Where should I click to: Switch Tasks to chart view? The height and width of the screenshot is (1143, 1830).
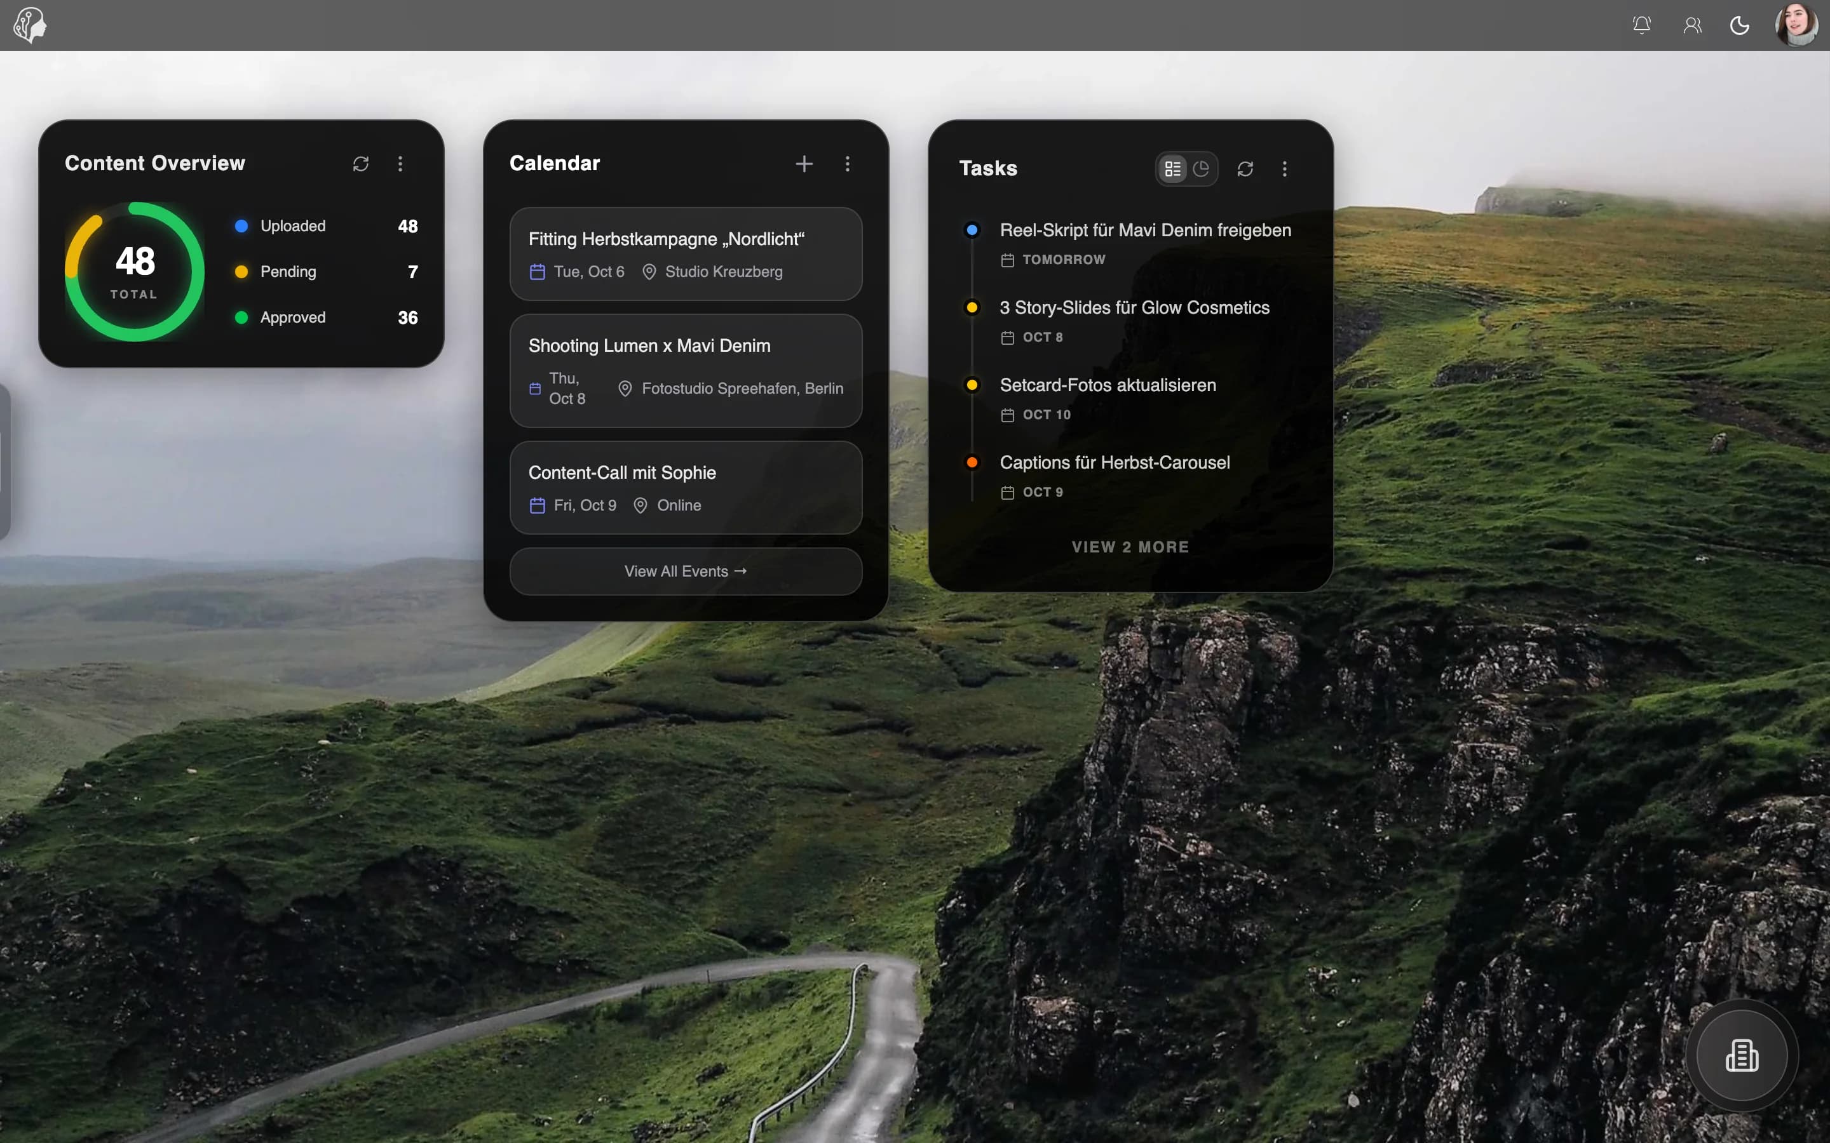(1201, 168)
